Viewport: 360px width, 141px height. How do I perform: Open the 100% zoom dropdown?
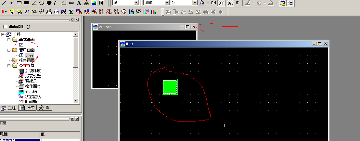[167, 3]
